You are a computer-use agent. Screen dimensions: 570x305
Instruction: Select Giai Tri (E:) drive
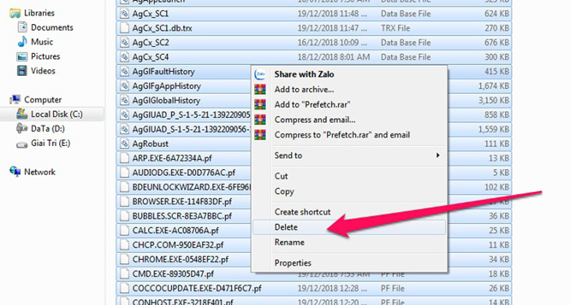pos(53,143)
